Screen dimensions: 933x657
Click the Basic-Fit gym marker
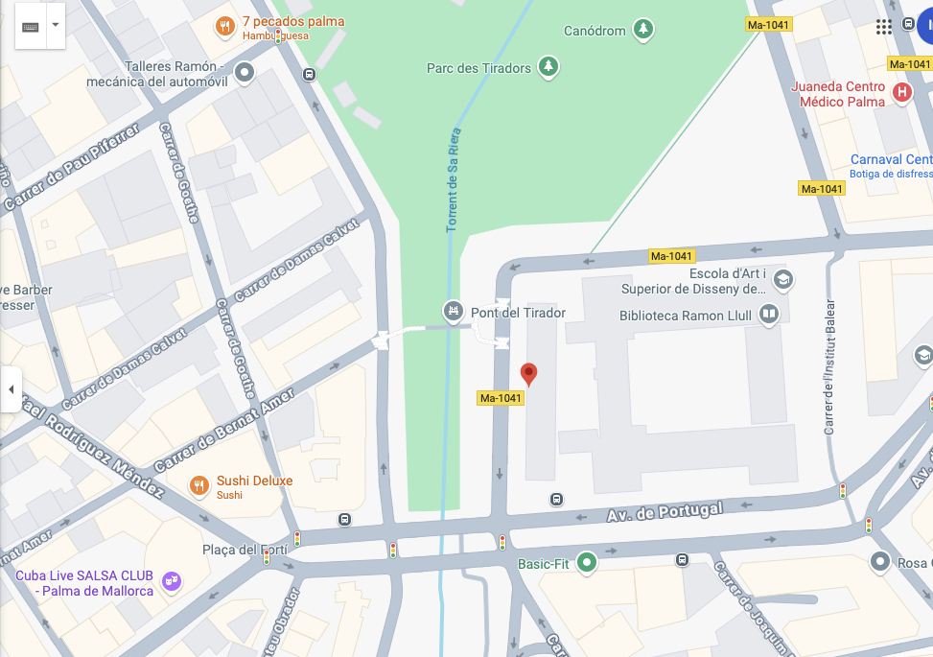[587, 562]
